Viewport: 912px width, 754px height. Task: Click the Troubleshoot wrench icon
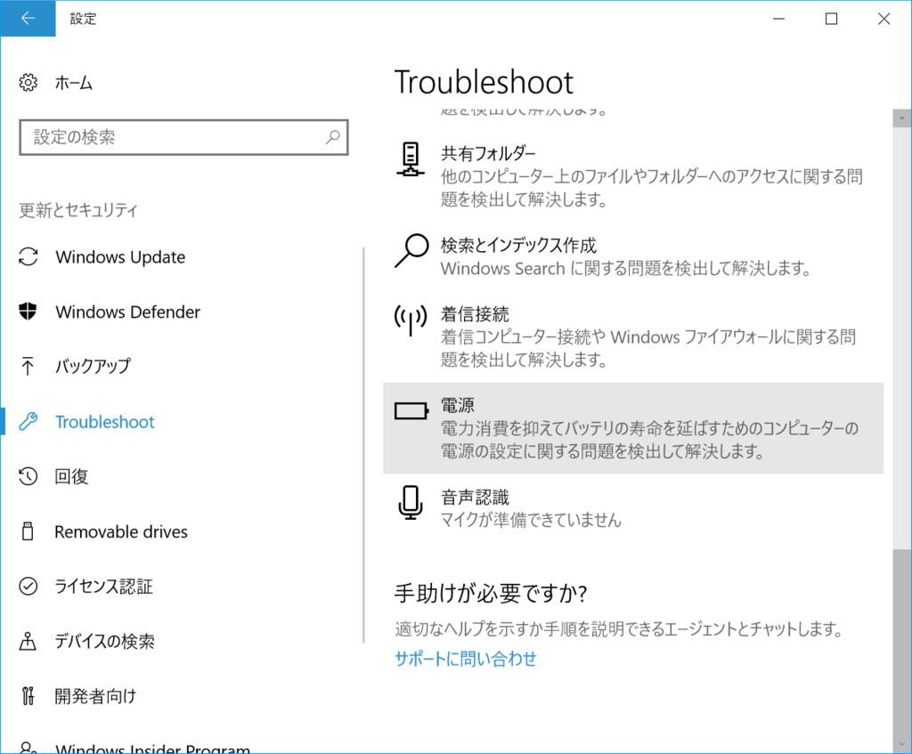point(28,421)
